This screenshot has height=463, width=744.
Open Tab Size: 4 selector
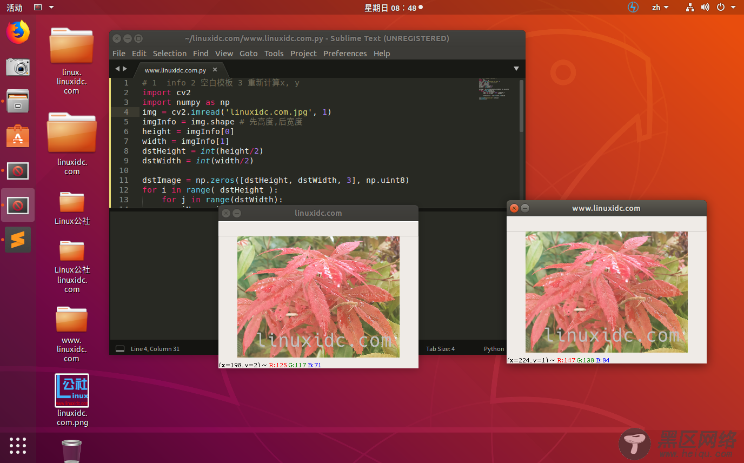pyautogui.click(x=440, y=349)
